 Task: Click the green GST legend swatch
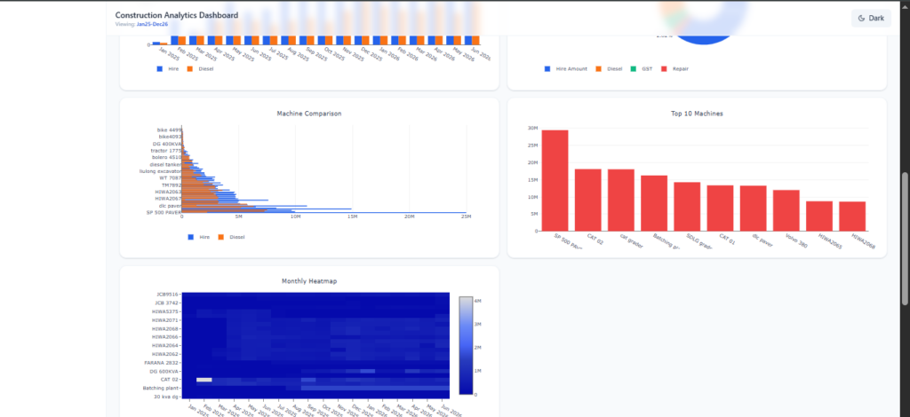click(634, 69)
